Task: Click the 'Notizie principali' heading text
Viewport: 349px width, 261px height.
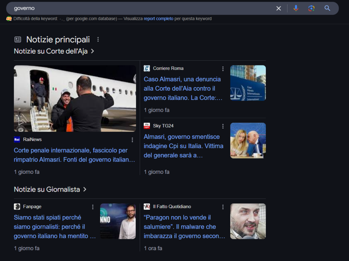Action: point(58,40)
